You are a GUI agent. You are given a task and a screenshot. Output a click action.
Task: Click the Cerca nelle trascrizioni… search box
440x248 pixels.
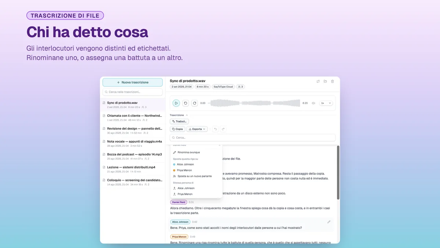[x=132, y=92]
